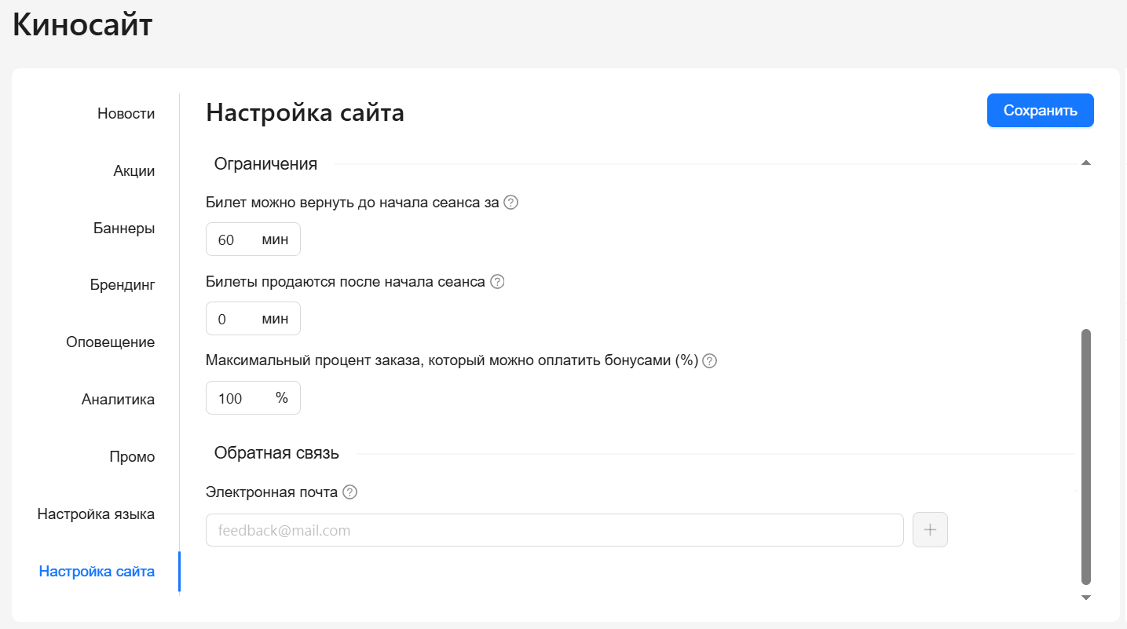
Task: Open the Баннеры section
Action: [x=123, y=229]
